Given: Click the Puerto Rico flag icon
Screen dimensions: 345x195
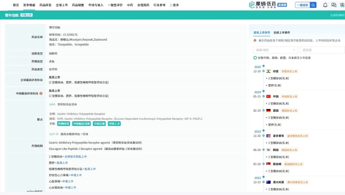Looking at the screenshot, I should click(x=268, y=136).
